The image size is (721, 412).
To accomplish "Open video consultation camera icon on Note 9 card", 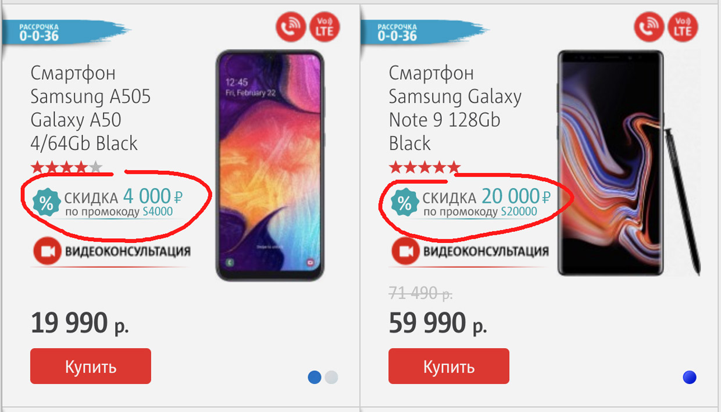I will point(405,252).
